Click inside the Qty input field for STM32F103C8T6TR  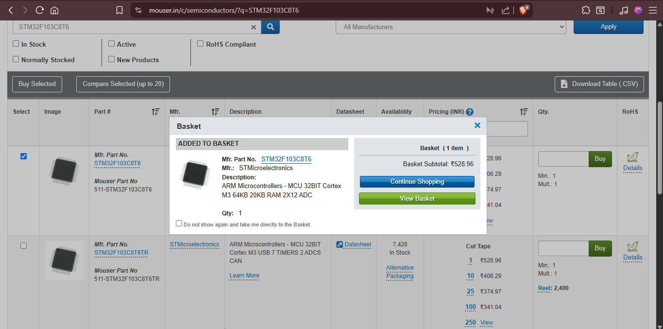(x=563, y=248)
